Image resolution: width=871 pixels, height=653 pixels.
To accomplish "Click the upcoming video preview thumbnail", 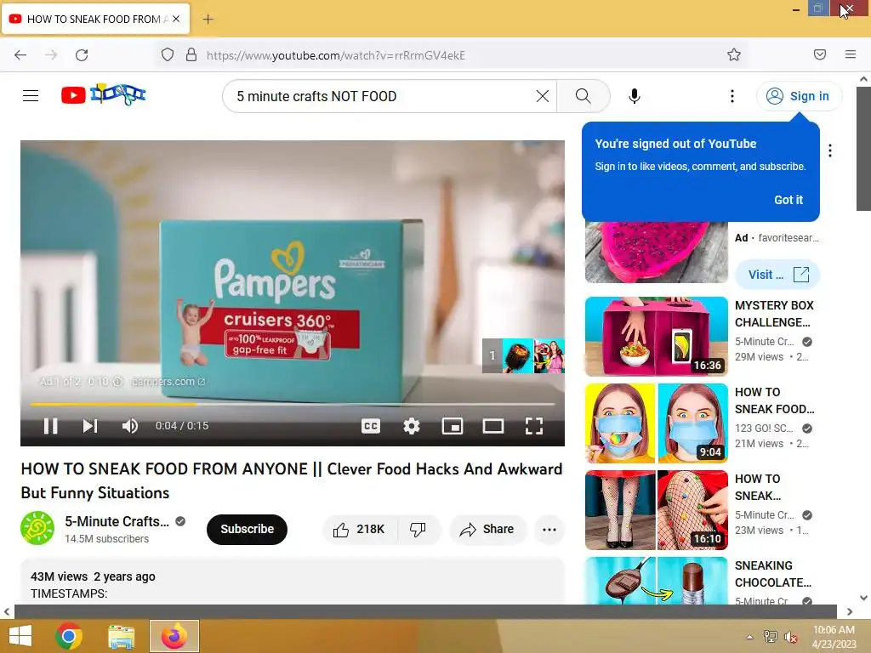I will (523, 355).
